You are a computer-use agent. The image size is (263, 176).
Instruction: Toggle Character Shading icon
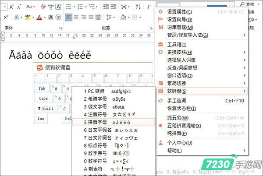pos(51,17)
